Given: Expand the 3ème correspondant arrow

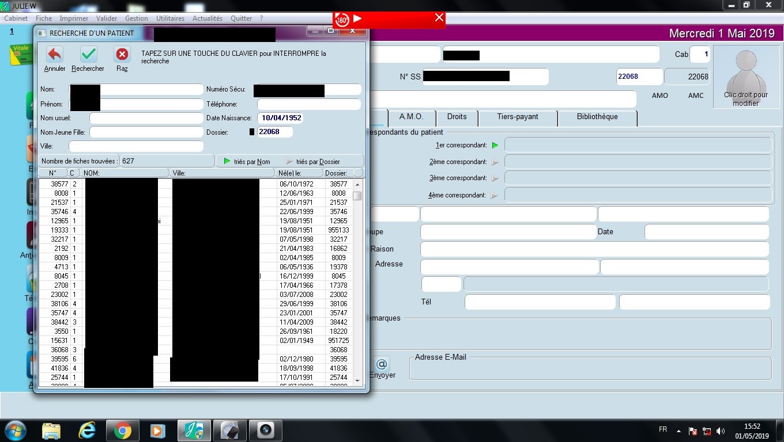Looking at the screenshot, I should click(495, 178).
